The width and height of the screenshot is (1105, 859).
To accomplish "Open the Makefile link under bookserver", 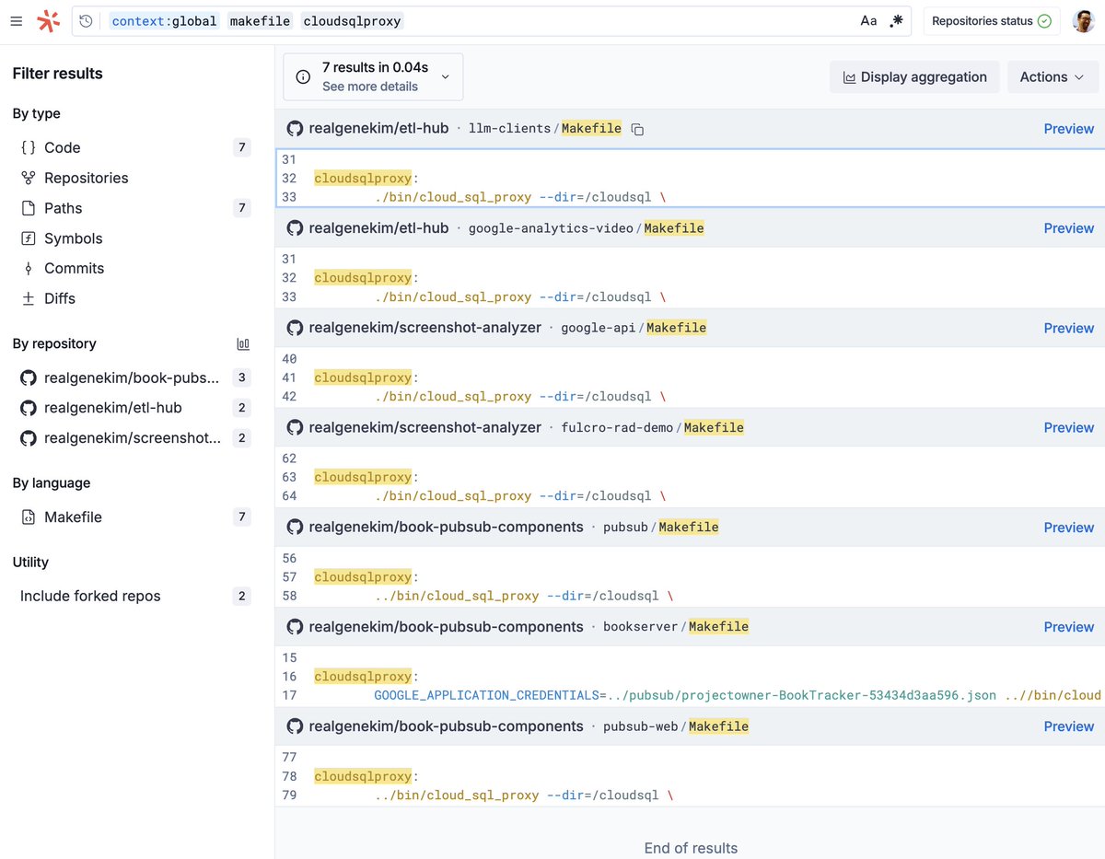I will (719, 627).
